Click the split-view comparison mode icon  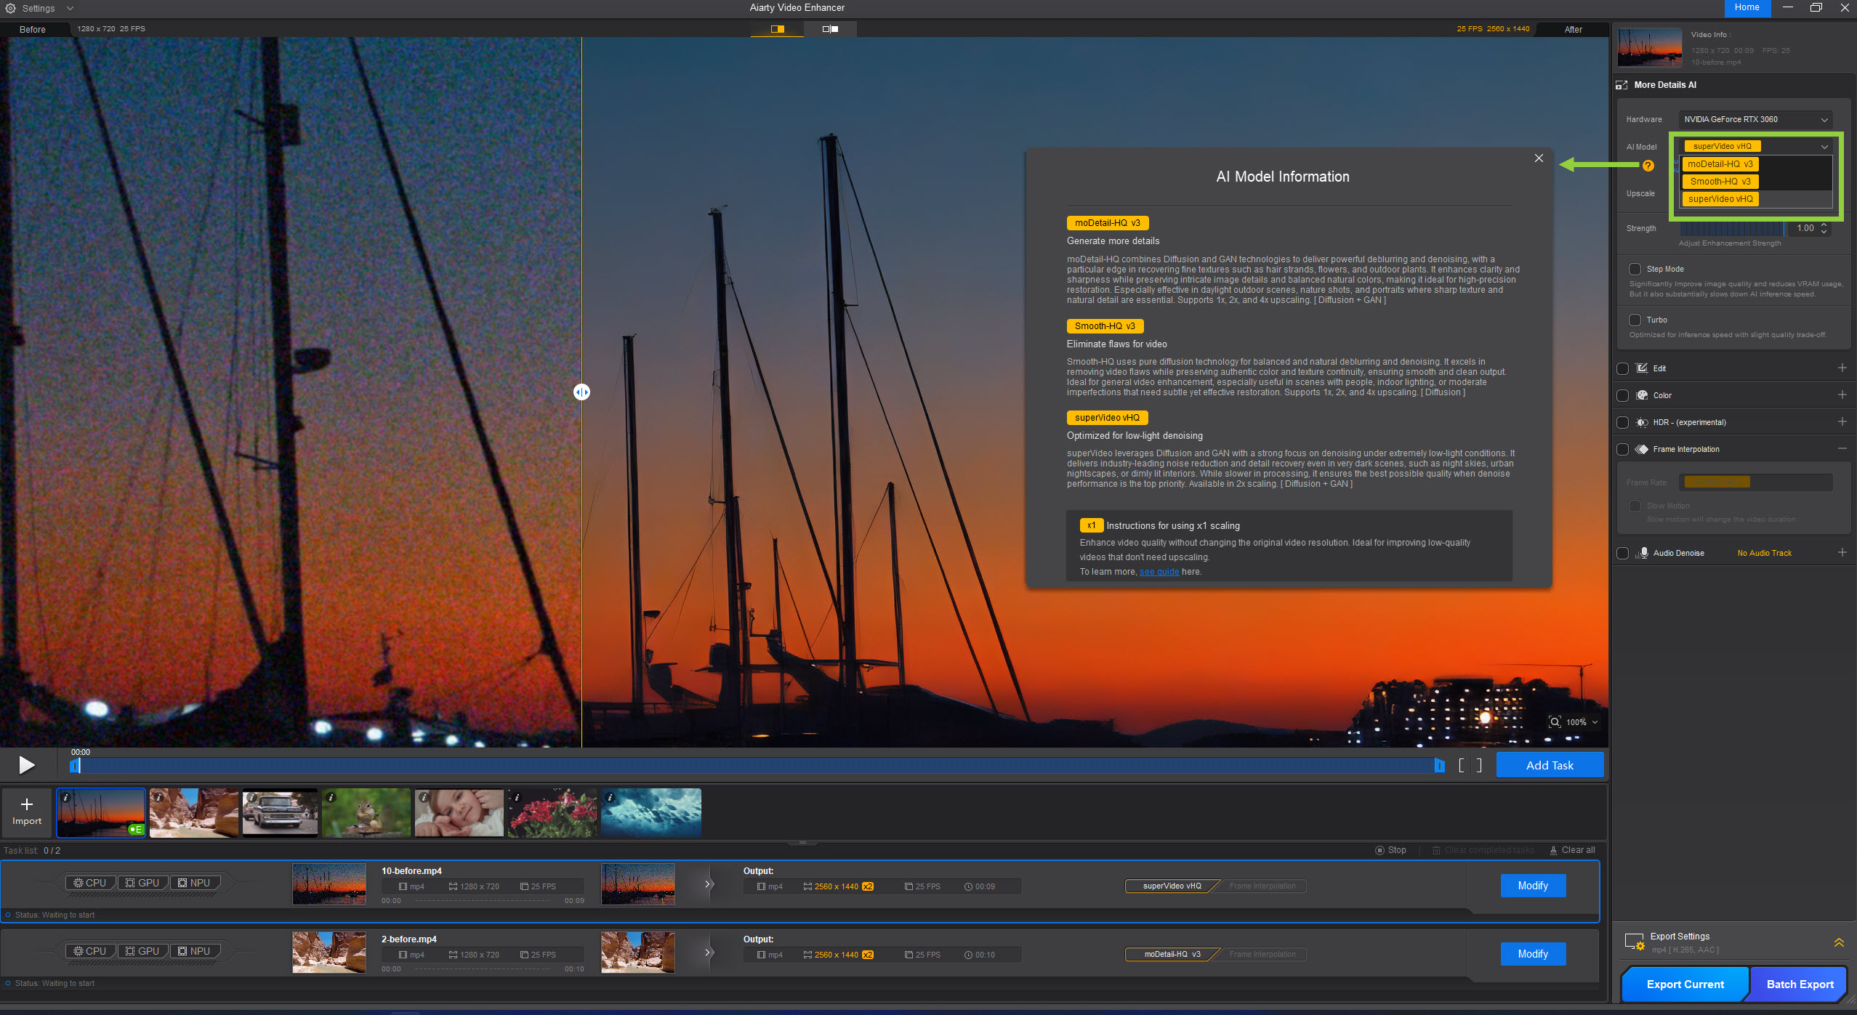[x=777, y=29]
